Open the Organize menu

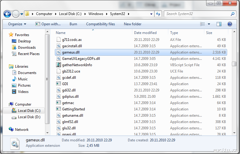pyautogui.click(x=17, y=24)
